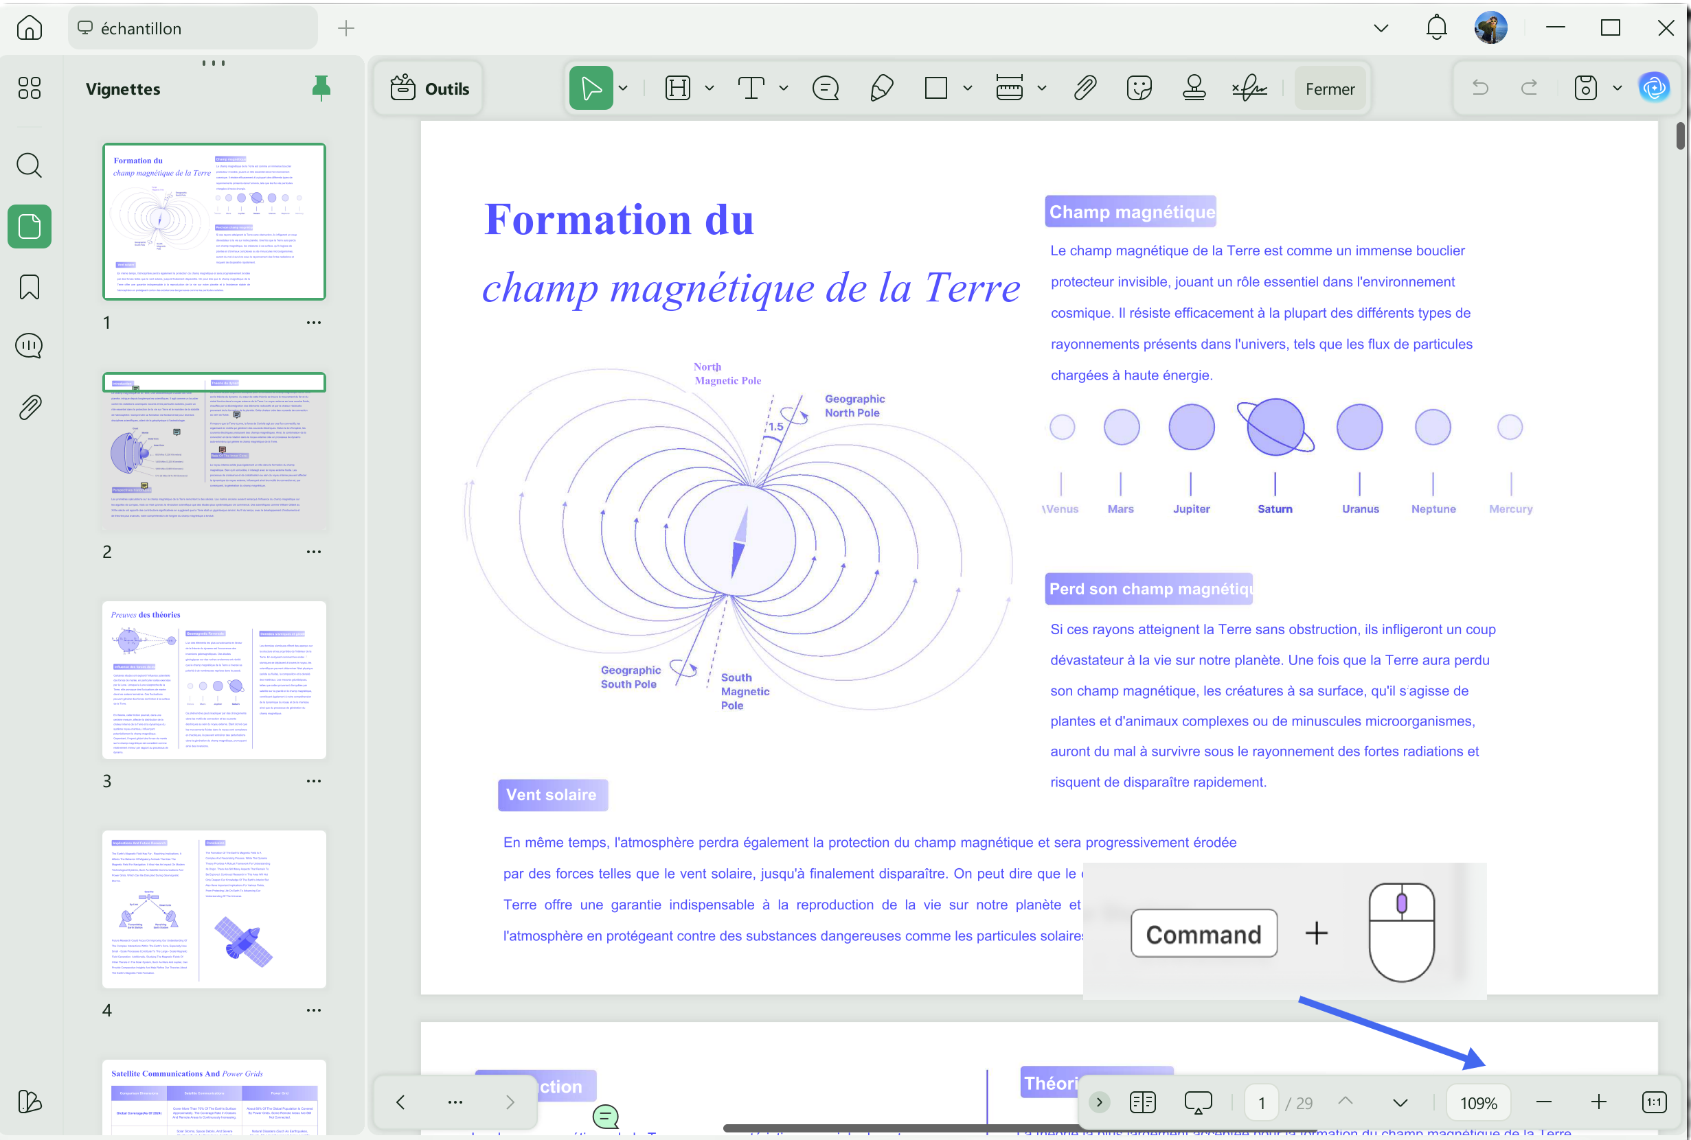Select page 1 thumbnail
The height and width of the screenshot is (1140, 1691).
tap(214, 222)
